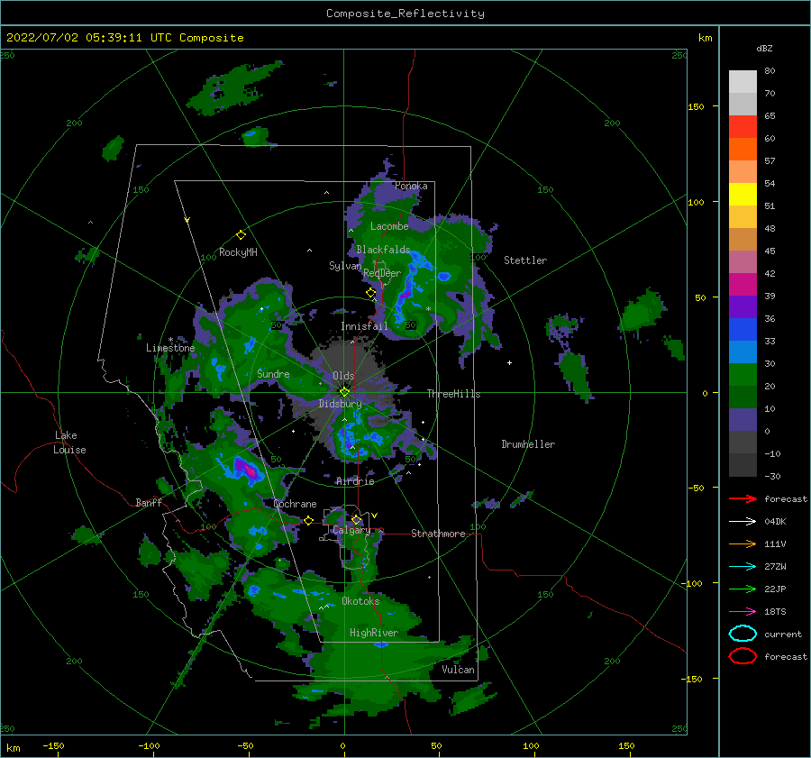
Task: Click the Stettler label
Action: click(525, 260)
